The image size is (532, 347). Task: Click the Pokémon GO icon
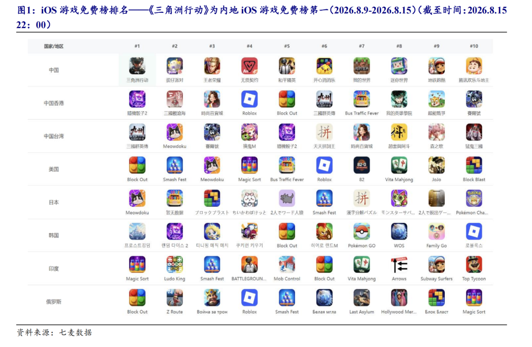pyautogui.click(x=362, y=231)
